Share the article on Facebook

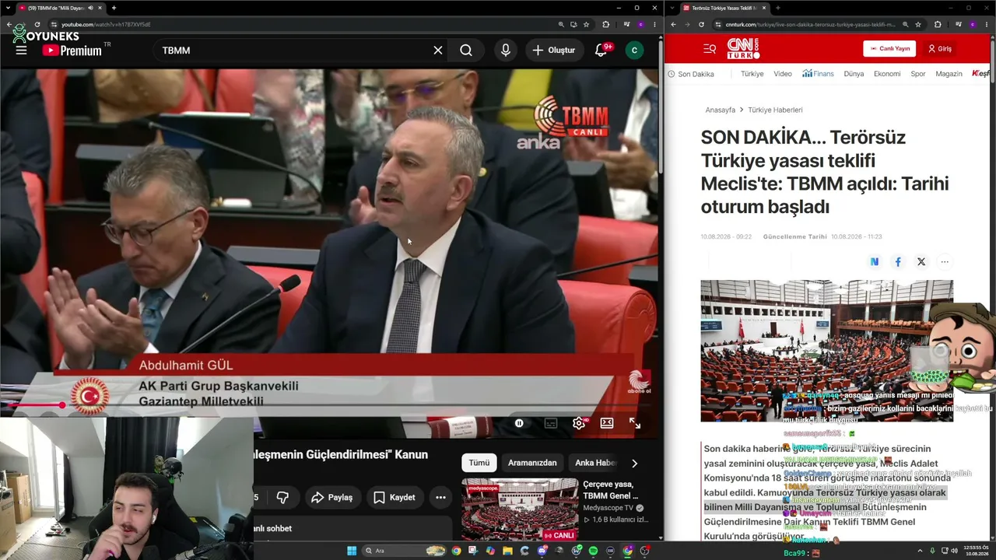coord(898,262)
